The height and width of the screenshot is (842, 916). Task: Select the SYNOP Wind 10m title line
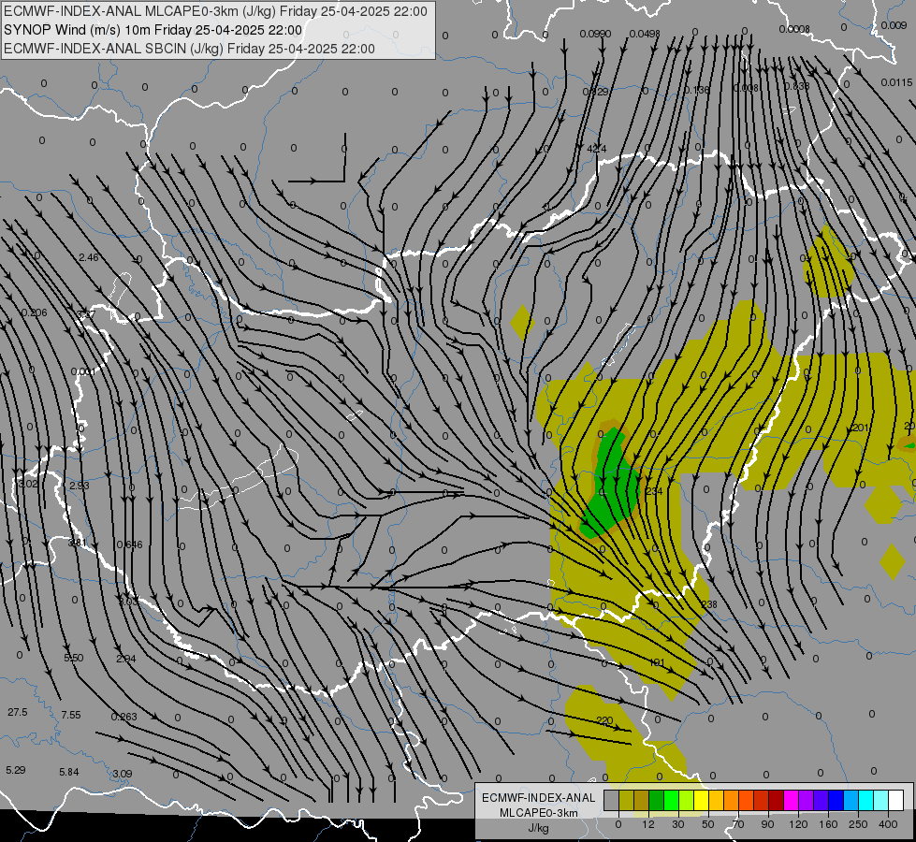click(x=153, y=30)
